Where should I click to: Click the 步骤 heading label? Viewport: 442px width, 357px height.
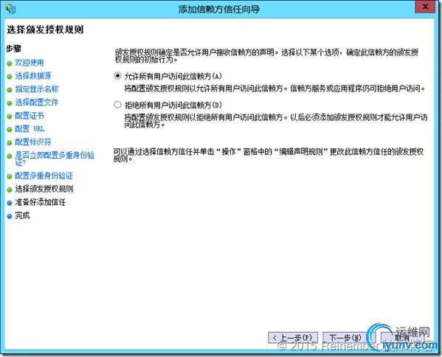[13, 49]
